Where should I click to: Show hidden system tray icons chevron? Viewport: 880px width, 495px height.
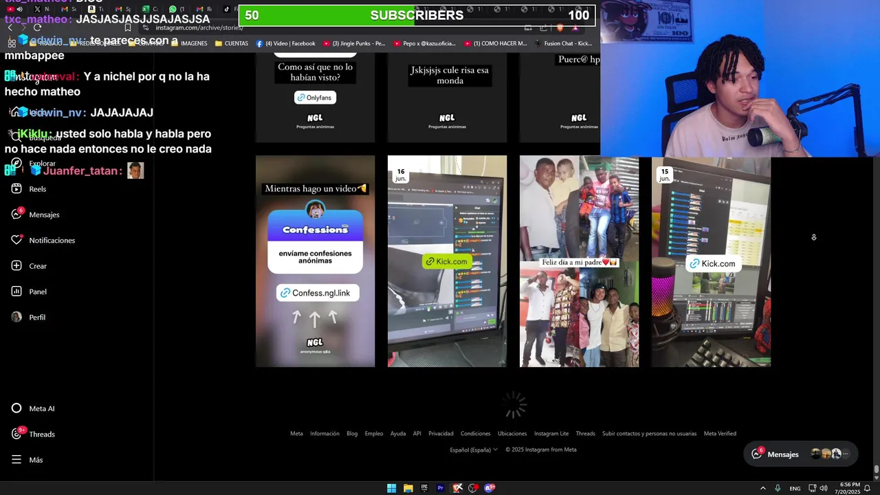pos(762,488)
